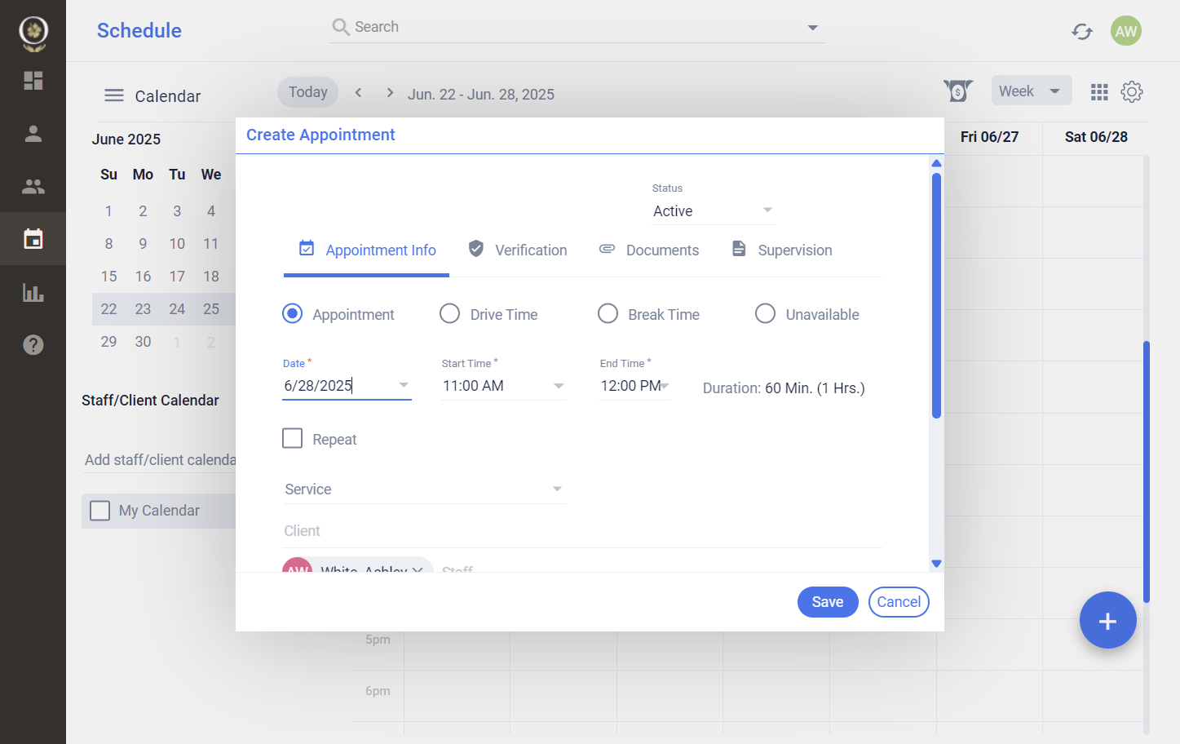Click the dialog vertical scrollbar thumb
The height and width of the screenshot is (744, 1180).
936,295
